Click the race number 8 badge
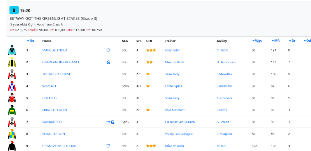 [14, 10]
